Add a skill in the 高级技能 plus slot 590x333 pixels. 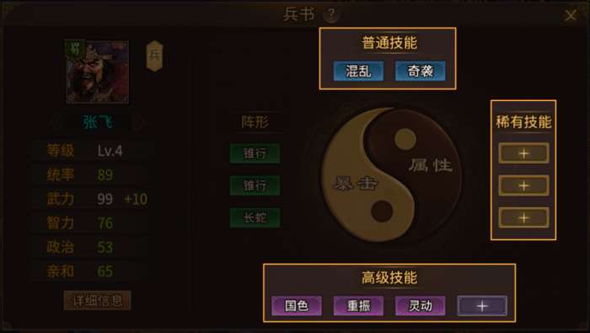482,306
